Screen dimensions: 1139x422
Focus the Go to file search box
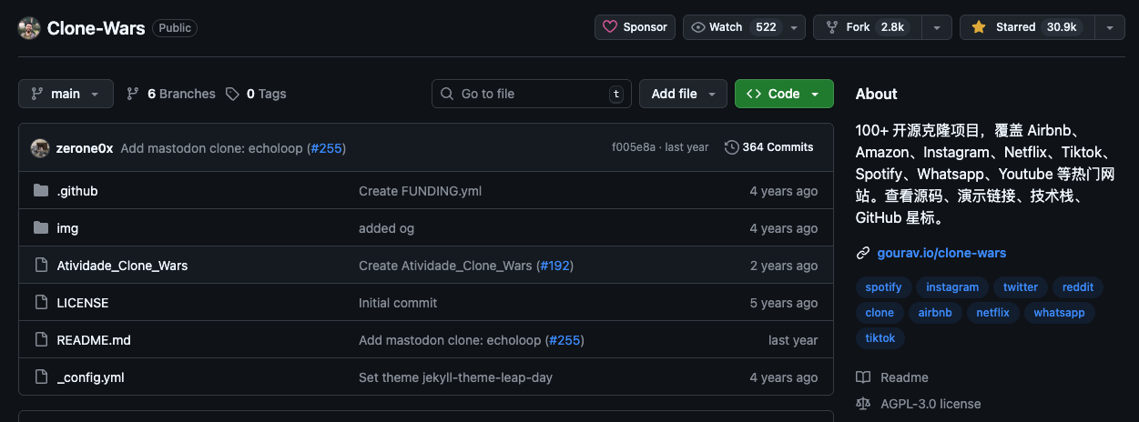click(531, 94)
